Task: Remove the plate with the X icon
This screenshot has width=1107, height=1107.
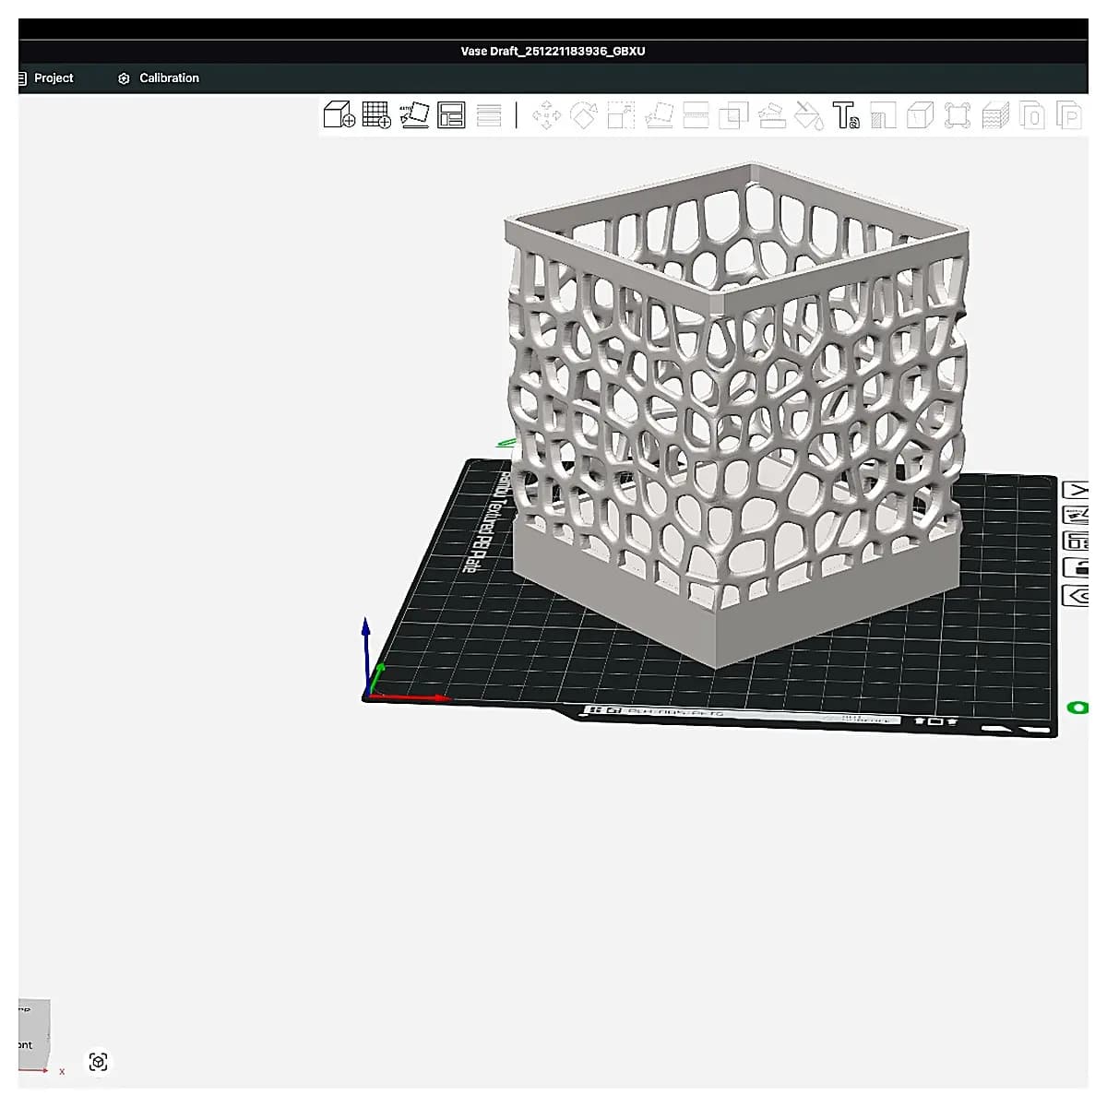Action: (x=1076, y=490)
